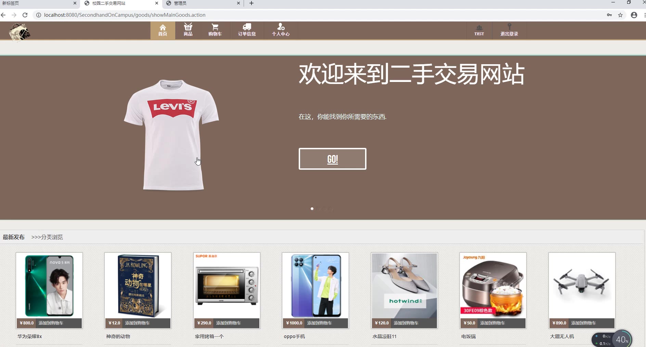Click the ¥12.0 price tag

pyautogui.click(x=114, y=323)
